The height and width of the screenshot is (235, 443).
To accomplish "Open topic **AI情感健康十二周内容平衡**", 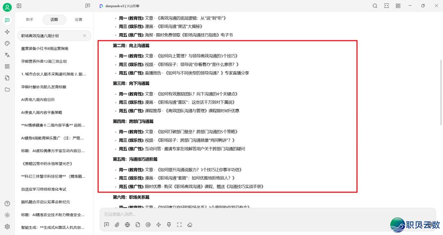I will click(x=54, y=125).
